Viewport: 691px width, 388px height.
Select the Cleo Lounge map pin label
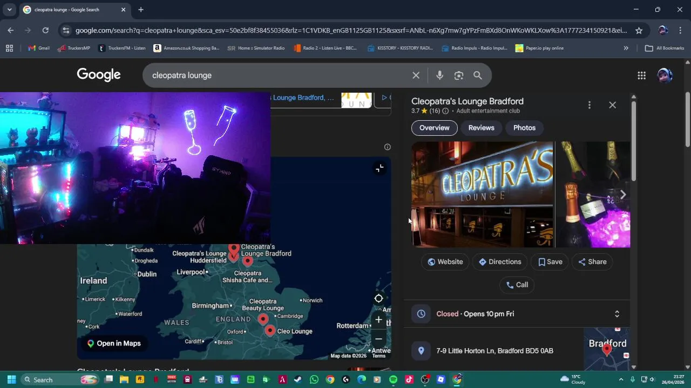295,331
